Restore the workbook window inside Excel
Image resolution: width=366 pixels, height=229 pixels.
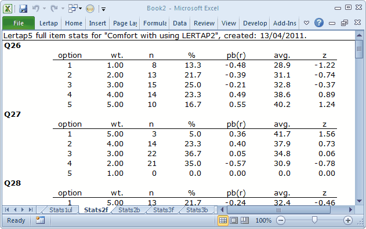point(345,23)
